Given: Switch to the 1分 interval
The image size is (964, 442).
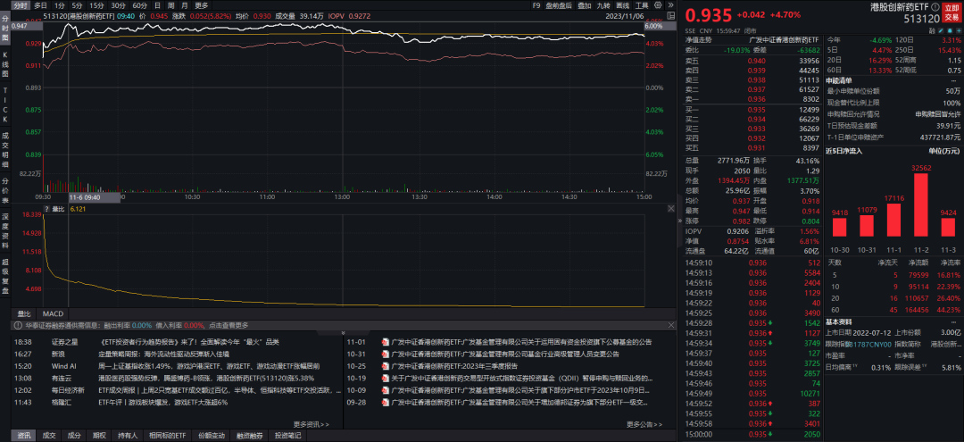Looking at the screenshot, I should pos(60,5).
